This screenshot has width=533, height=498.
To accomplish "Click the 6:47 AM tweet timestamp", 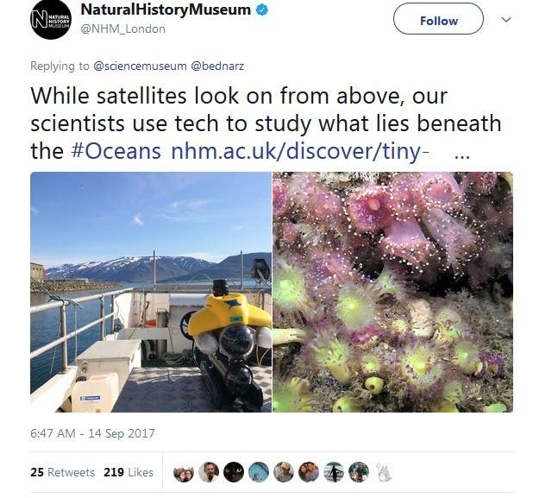I will pyautogui.click(x=92, y=432).
